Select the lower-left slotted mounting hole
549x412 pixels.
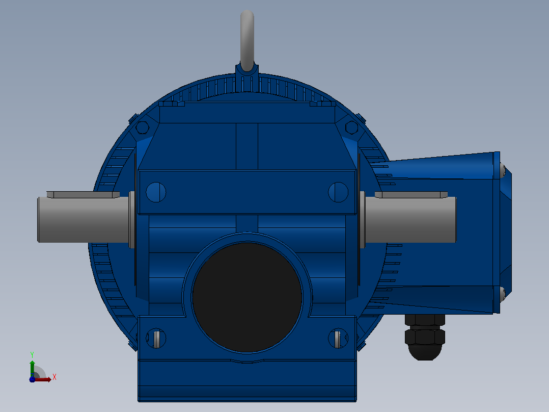coord(156,339)
